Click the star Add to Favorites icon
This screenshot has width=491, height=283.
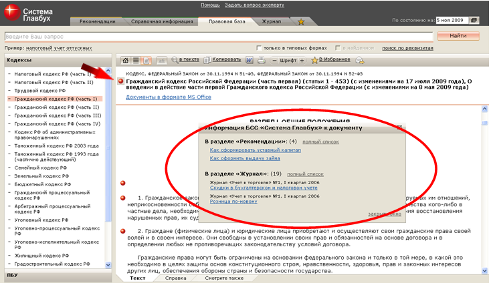(314, 60)
